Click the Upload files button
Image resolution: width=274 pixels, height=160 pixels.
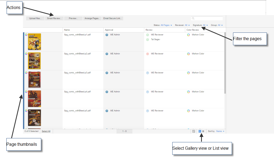click(35, 18)
